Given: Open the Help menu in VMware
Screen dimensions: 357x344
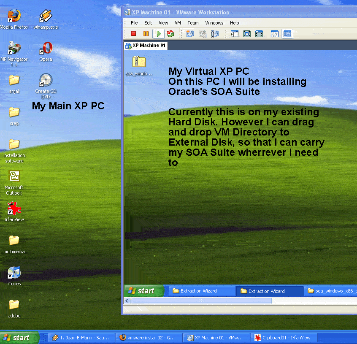Looking at the screenshot, I should point(234,23).
